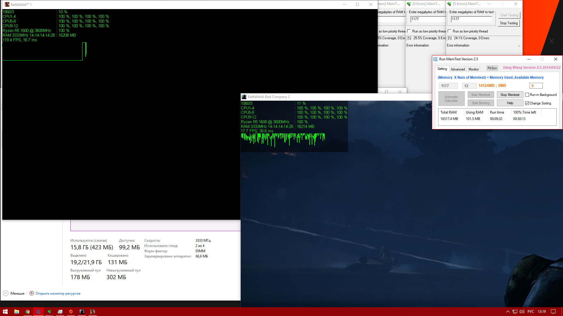Image resolution: width=563 pixels, height=316 pixels.
Task: Uncheck the Change Sorting checkbox
Action: [527, 103]
